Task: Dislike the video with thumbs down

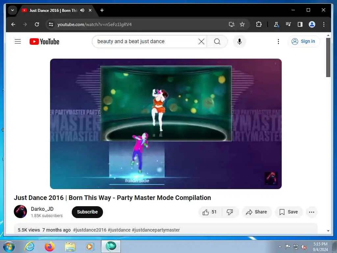Action: 230,212
